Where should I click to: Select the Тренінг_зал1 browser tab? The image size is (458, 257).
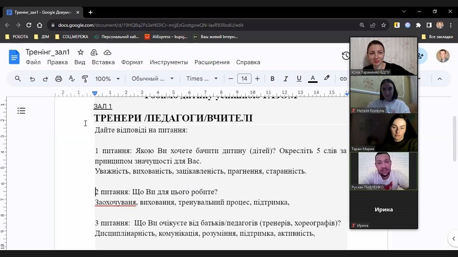coord(42,12)
